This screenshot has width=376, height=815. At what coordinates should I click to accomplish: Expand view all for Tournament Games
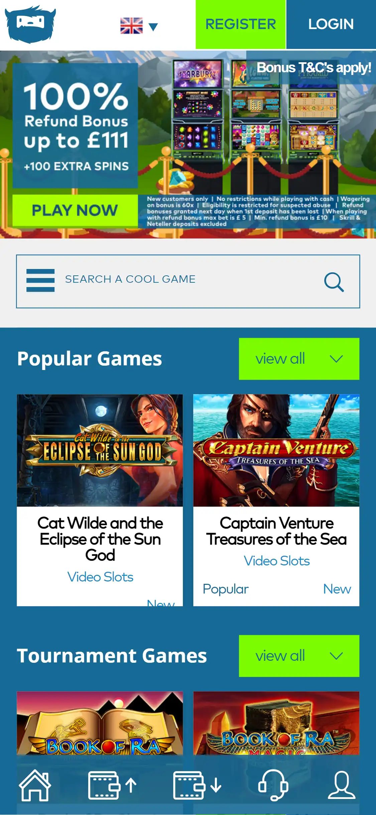point(299,656)
